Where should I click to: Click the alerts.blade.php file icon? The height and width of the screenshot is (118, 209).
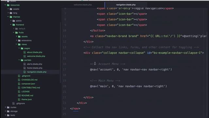tap(24, 64)
